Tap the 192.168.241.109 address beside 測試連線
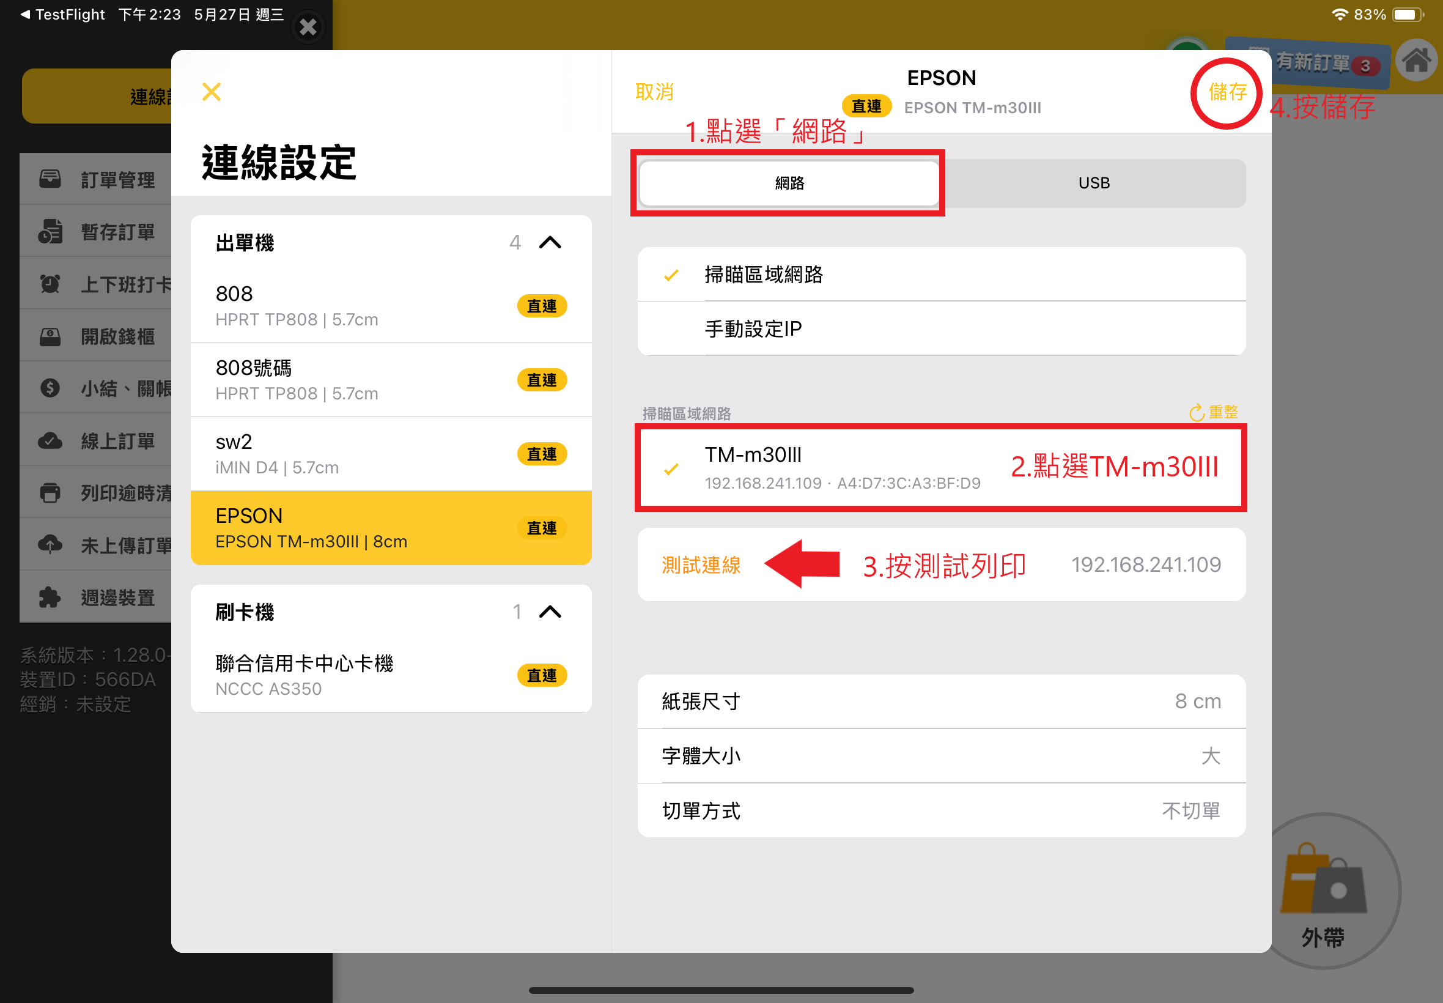This screenshot has height=1003, width=1443. (1146, 565)
